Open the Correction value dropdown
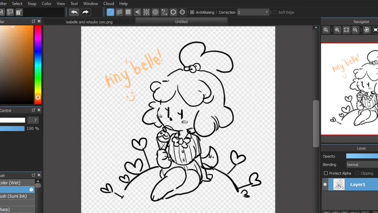The width and height of the screenshot is (378, 213). pos(253,12)
